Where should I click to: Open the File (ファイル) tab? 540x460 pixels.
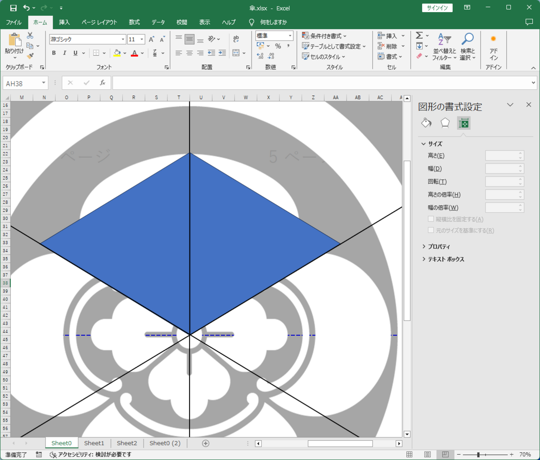(13, 22)
